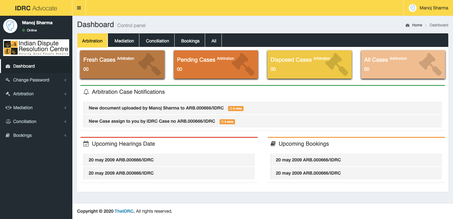Click the calendar icon beside Upcoming Hearings Date

pyautogui.click(x=86, y=144)
